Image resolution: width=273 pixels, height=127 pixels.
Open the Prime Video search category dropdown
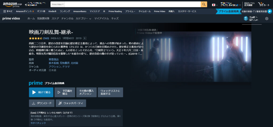click(58, 4)
